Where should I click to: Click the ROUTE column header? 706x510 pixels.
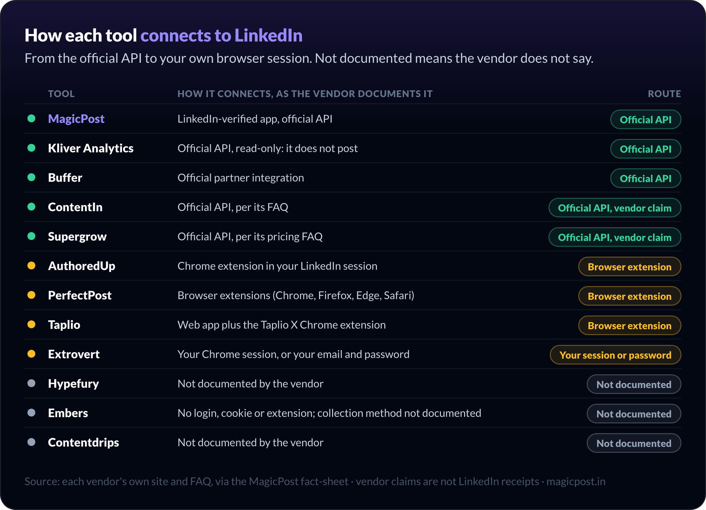pyautogui.click(x=664, y=94)
